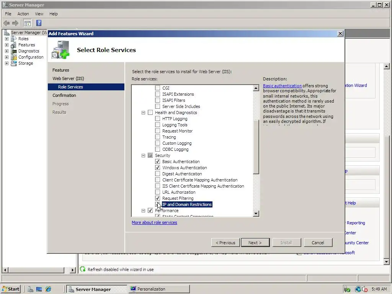Open Internet Explorer from quick launch
Screen dimensions: 392x294
[x=48, y=289]
